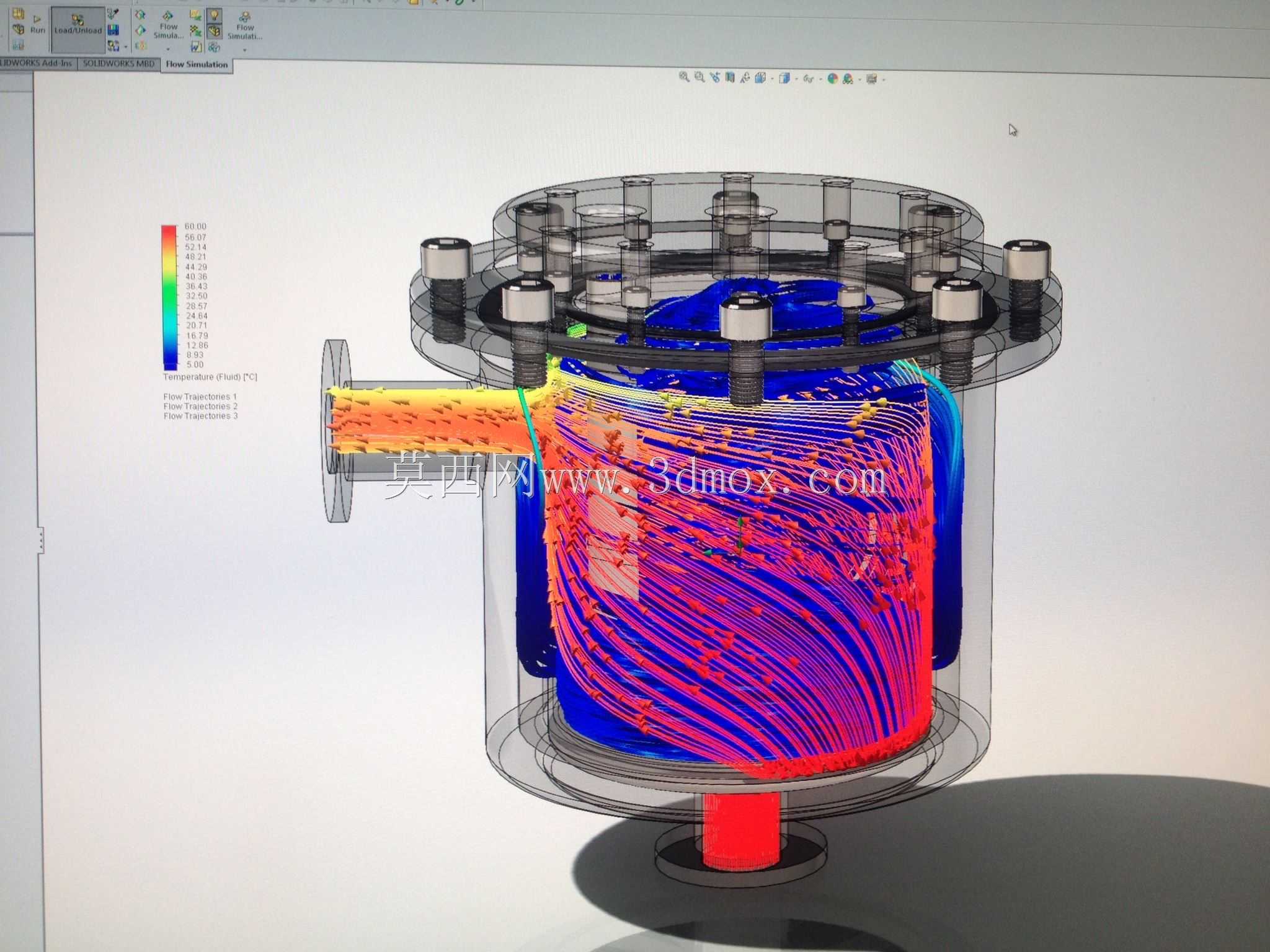The image size is (1270, 952).
Task: Click the Edit Appearance color-ball icon
Action: point(833,79)
